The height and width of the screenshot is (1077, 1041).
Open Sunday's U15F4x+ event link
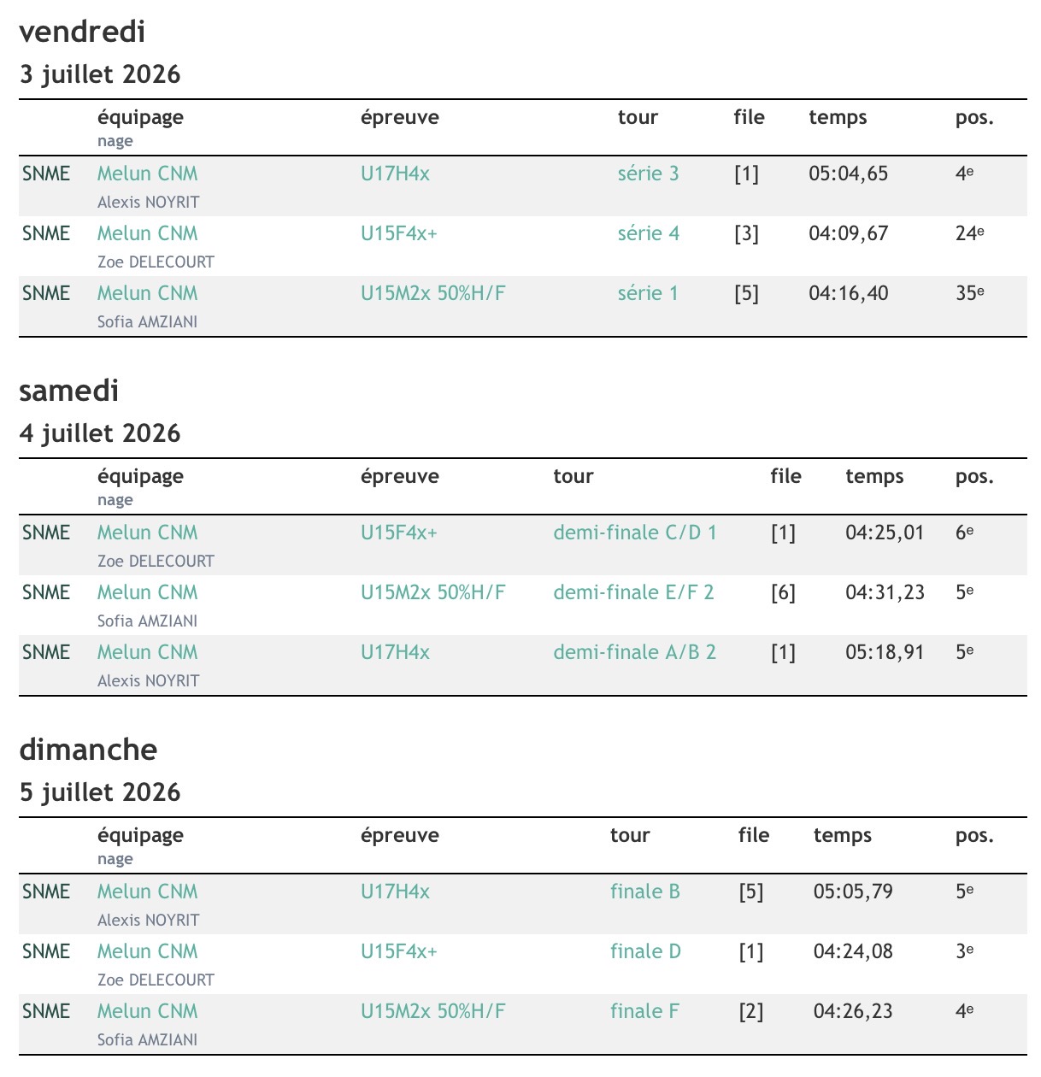399,951
